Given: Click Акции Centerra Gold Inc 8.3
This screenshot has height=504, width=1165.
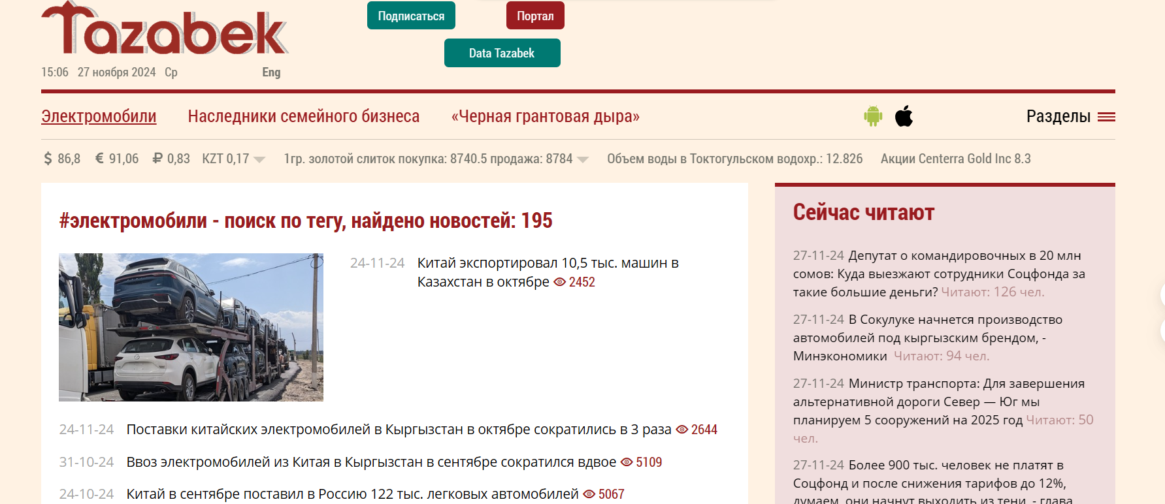Looking at the screenshot, I should [x=955, y=159].
